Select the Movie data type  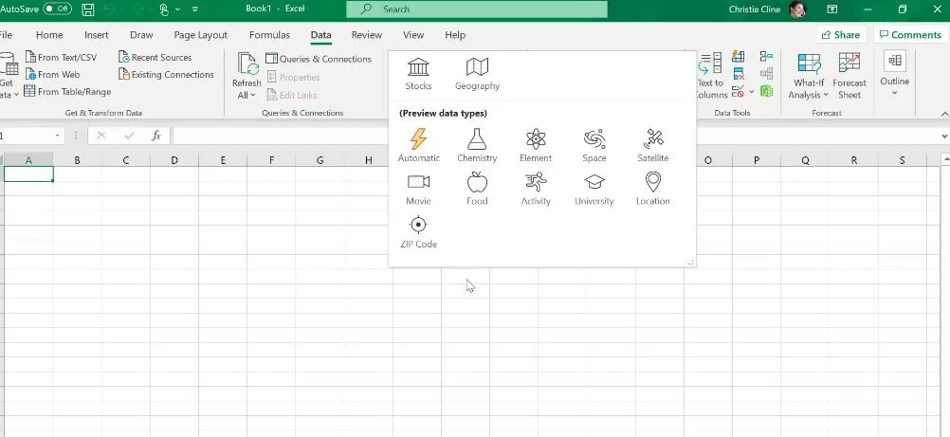click(x=418, y=188)
